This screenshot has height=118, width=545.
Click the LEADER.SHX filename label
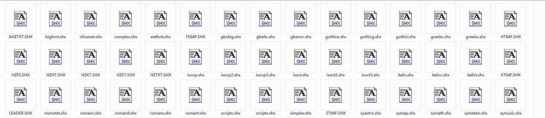coord(21,113)
